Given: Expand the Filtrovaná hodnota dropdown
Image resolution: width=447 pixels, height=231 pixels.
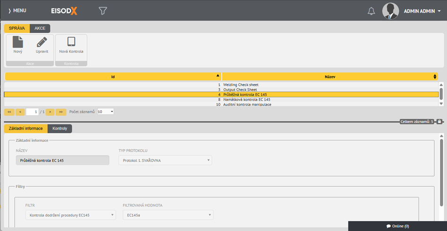Looking at the screenshot, I should tap(167, 215).
